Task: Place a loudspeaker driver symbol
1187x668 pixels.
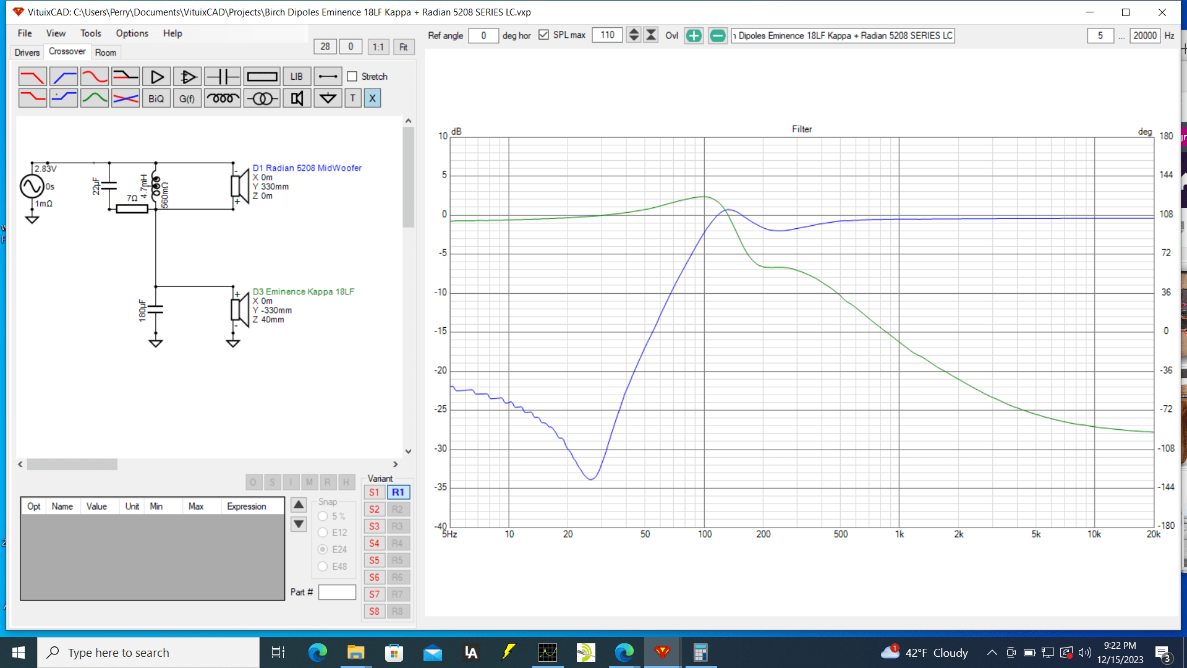Action: tap(297, 98)
